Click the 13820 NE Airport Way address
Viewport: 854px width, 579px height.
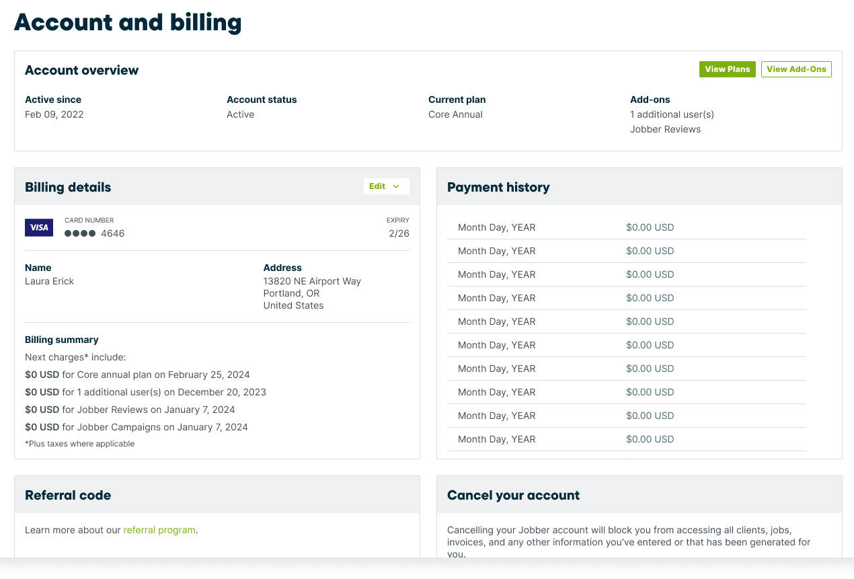coord(312,281)
